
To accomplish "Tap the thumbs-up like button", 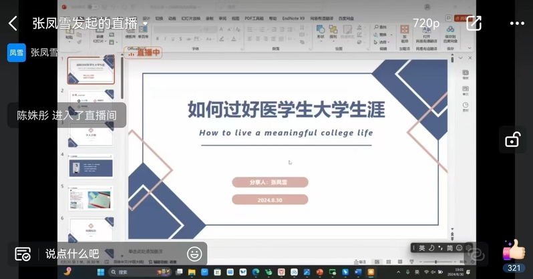I will 514,251.
